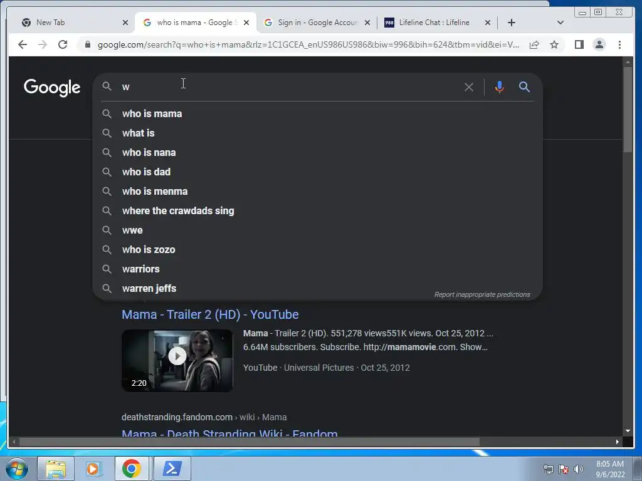Click the Chrome taskbar icon
Viewport: 642px width, 481px height.
pyautogui.click(x=132, y=468)
